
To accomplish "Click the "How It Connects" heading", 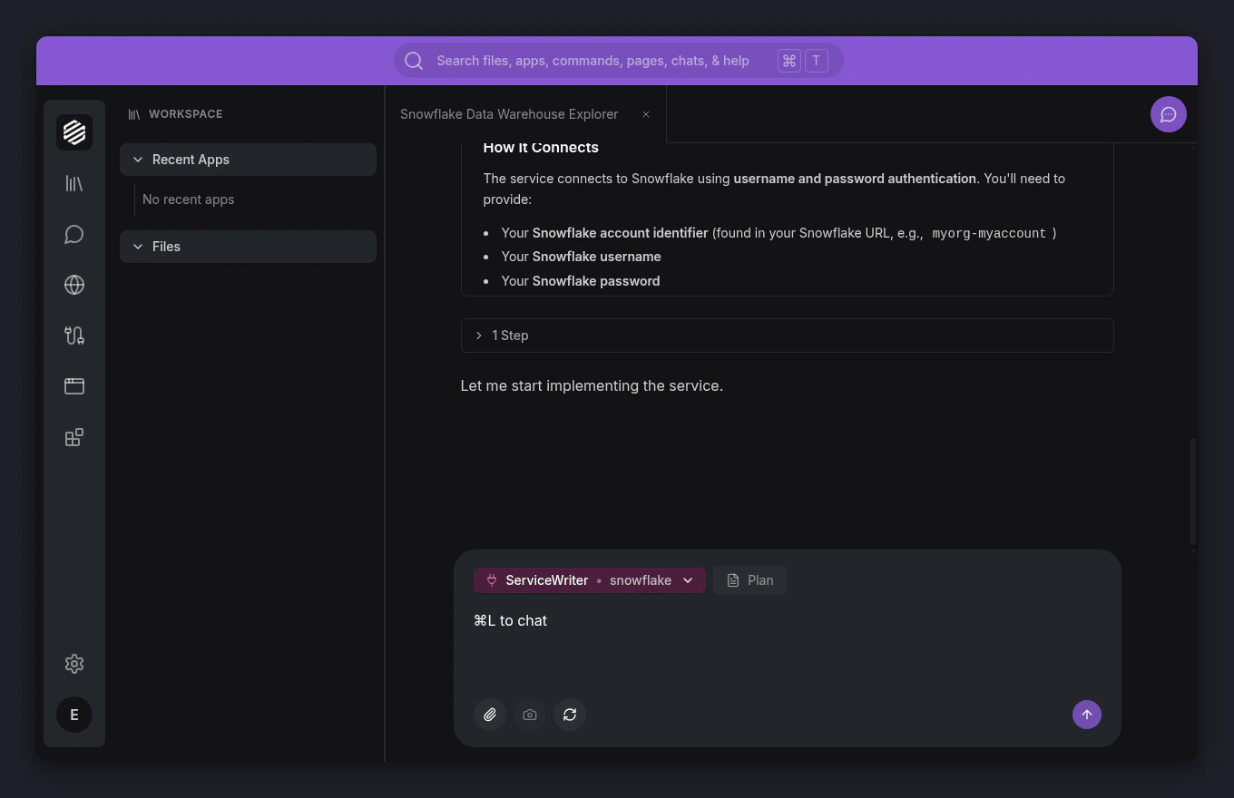I will click(x=541, y=147).
